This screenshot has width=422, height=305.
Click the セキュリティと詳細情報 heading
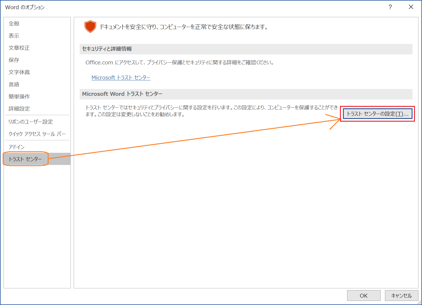click(107, 49)
